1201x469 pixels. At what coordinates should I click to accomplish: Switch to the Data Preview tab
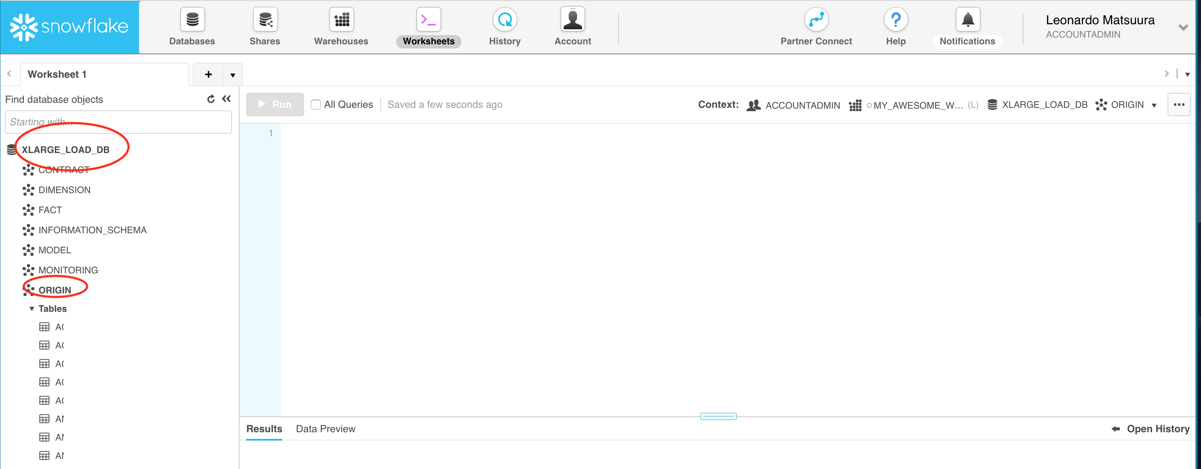coord(325,428)
